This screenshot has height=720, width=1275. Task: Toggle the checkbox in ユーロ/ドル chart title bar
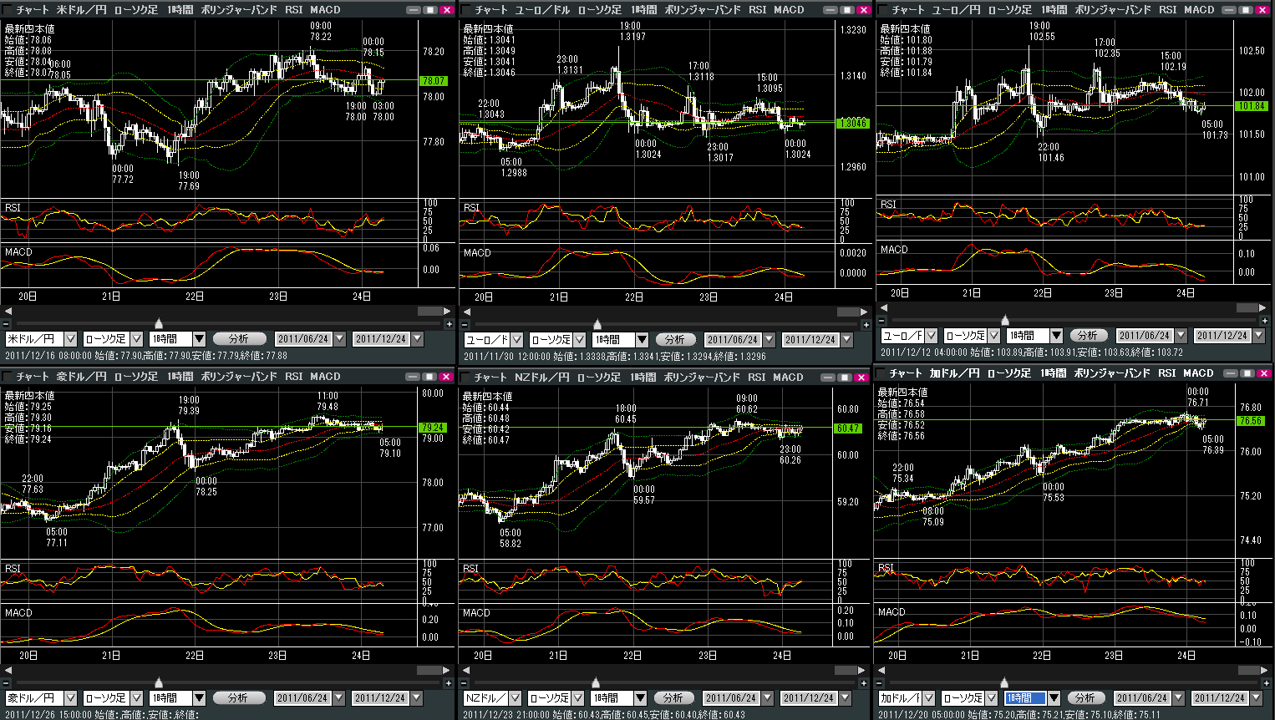[466, 10]
